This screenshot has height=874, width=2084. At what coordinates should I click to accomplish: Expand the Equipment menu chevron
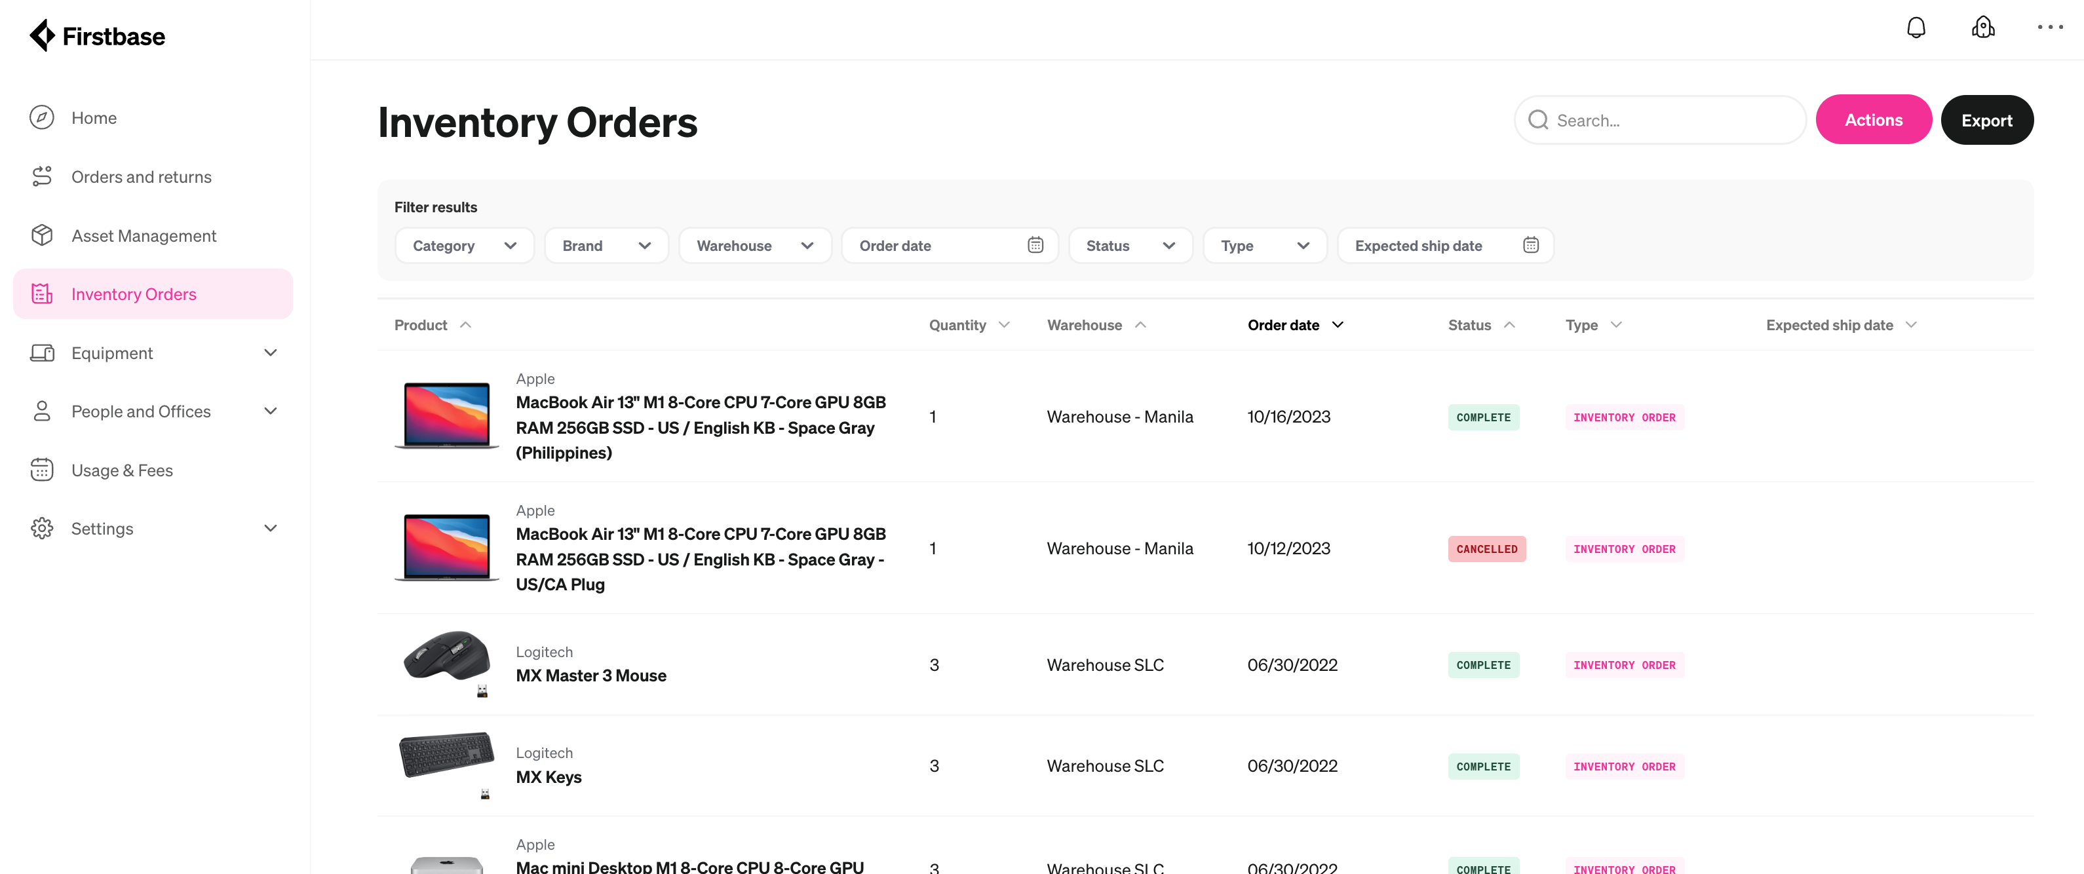point(270,353)
